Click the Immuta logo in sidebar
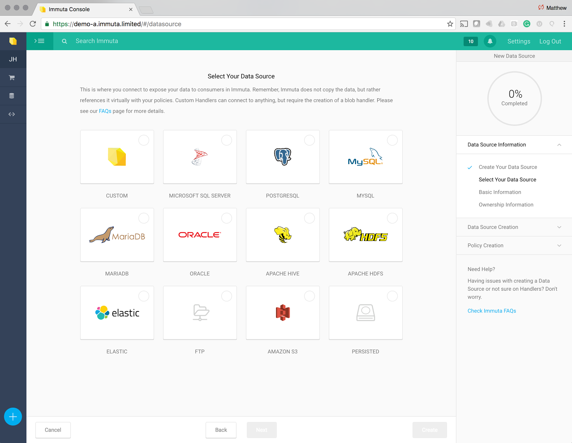This screenshot has width=572, height=443. coord(13,41)
